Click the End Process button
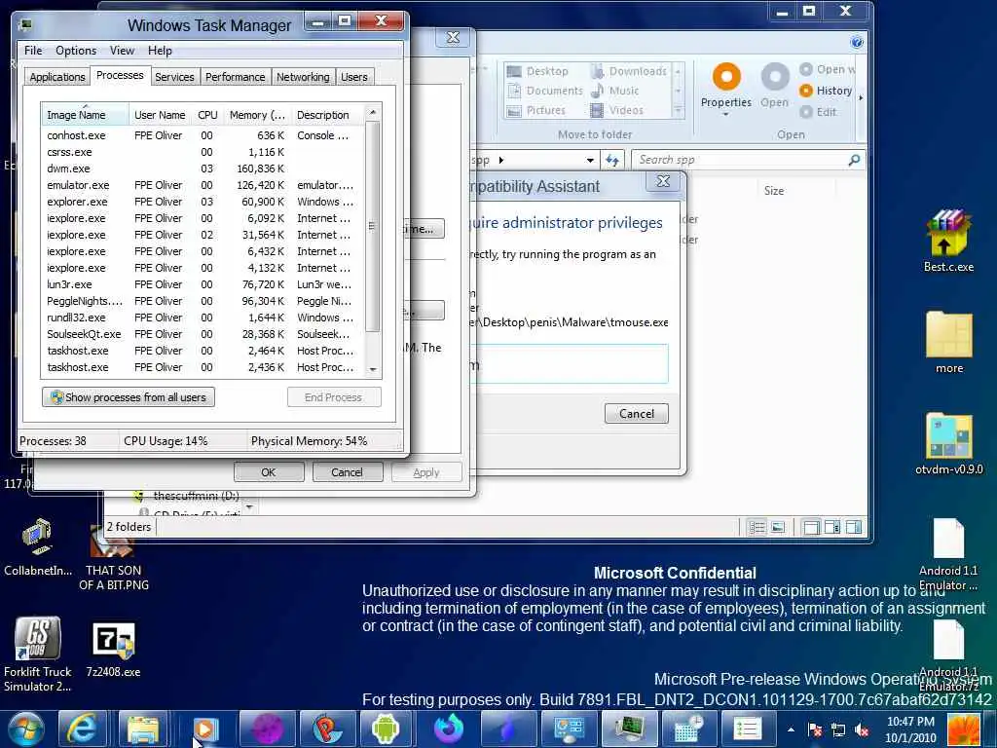997x748 pixels. click(x=334, y=397)
